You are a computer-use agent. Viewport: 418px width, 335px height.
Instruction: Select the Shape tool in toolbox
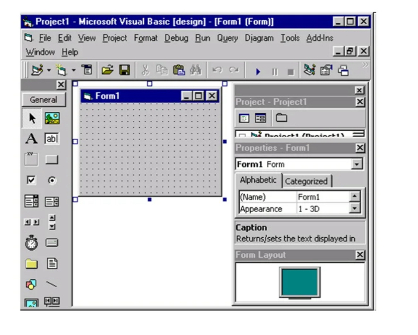(x=31, y=285)
